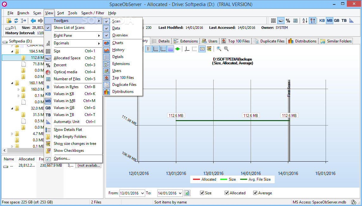This screenshot has height=206, width=362.
Task: Switch to the Top 100 Files tab
Action: point(236,41)
